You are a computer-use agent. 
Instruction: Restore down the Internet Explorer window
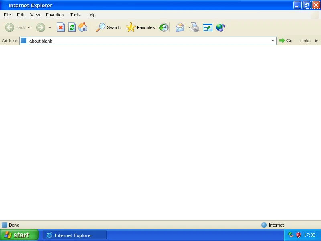[307, 5]
